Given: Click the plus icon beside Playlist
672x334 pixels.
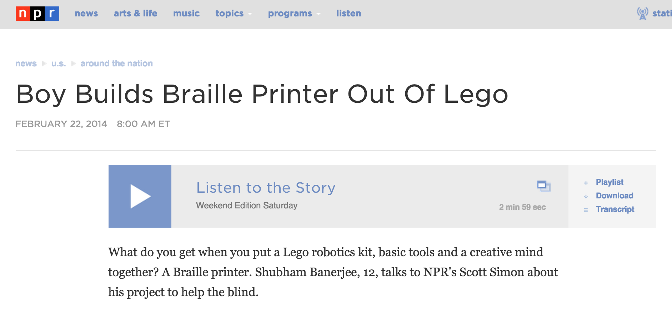Looking at the screenshot, I should [586, 183].
